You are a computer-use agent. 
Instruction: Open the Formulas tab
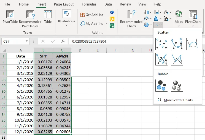(x=89, y=4)
